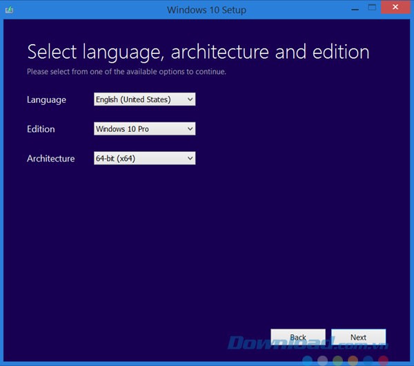Click the "Select language, architecture and edition" heading
The width and height of the screenshot is (414, 366).
click(x=198, y=52)
